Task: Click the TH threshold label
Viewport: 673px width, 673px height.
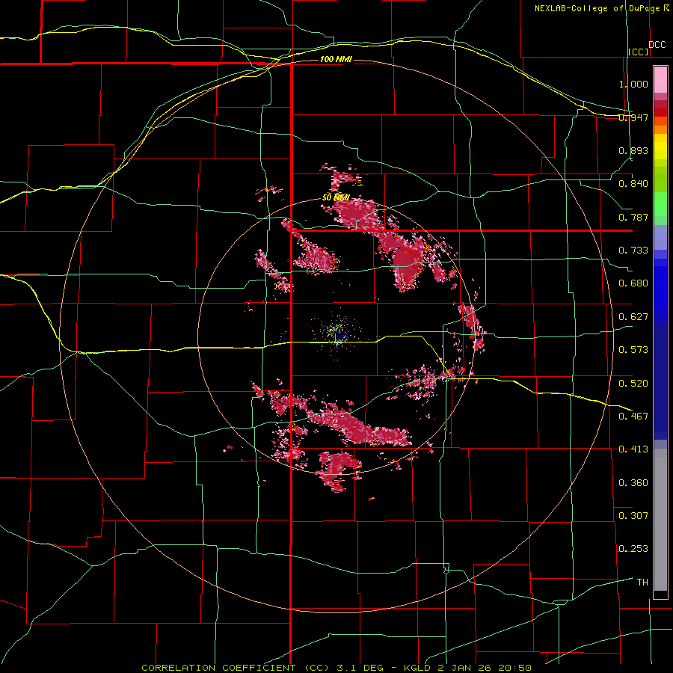Action: [642, 583]
